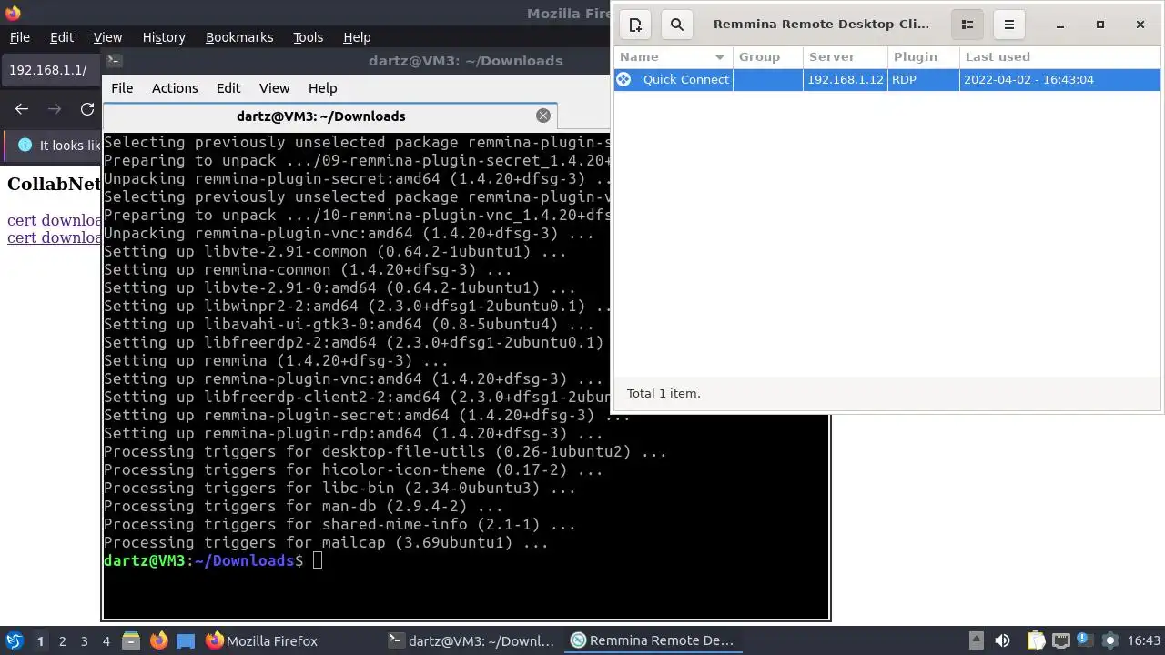Toggle Remmina list view mode button
Viewport: 1165px width, 655px height.
point(967,25)
